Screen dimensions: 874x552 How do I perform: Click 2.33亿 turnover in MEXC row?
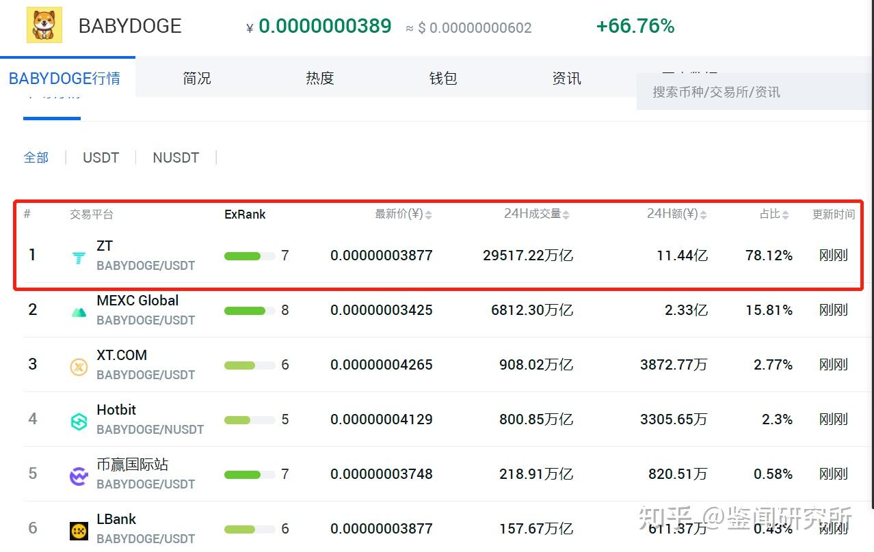tap(686, 310)
